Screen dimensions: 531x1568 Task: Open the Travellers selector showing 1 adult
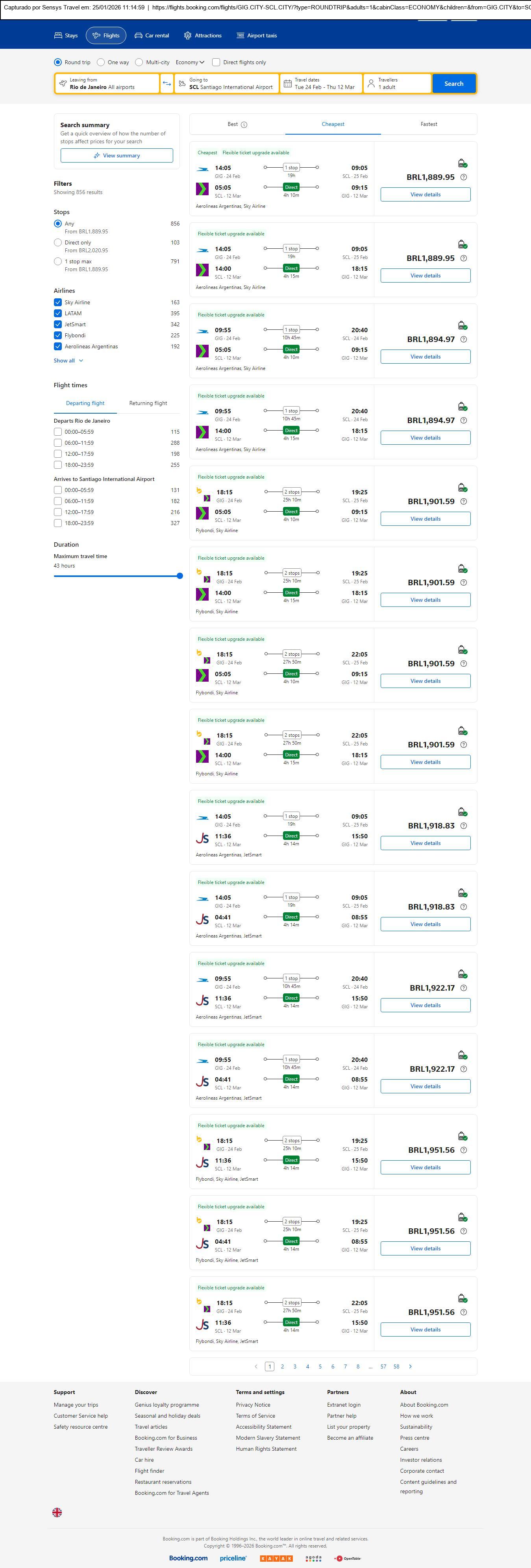click(x=397, y=83)
